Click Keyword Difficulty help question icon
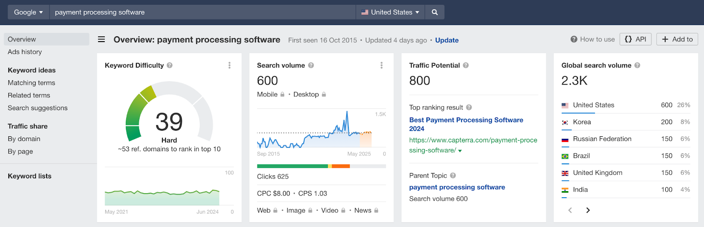Viewport: 704px width, 227px height. pyautogui.click(x=170, y=65)
